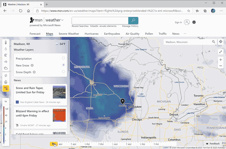226x149 pixels.
Task: Click the browser address bar
Action: tap(112, 11)
